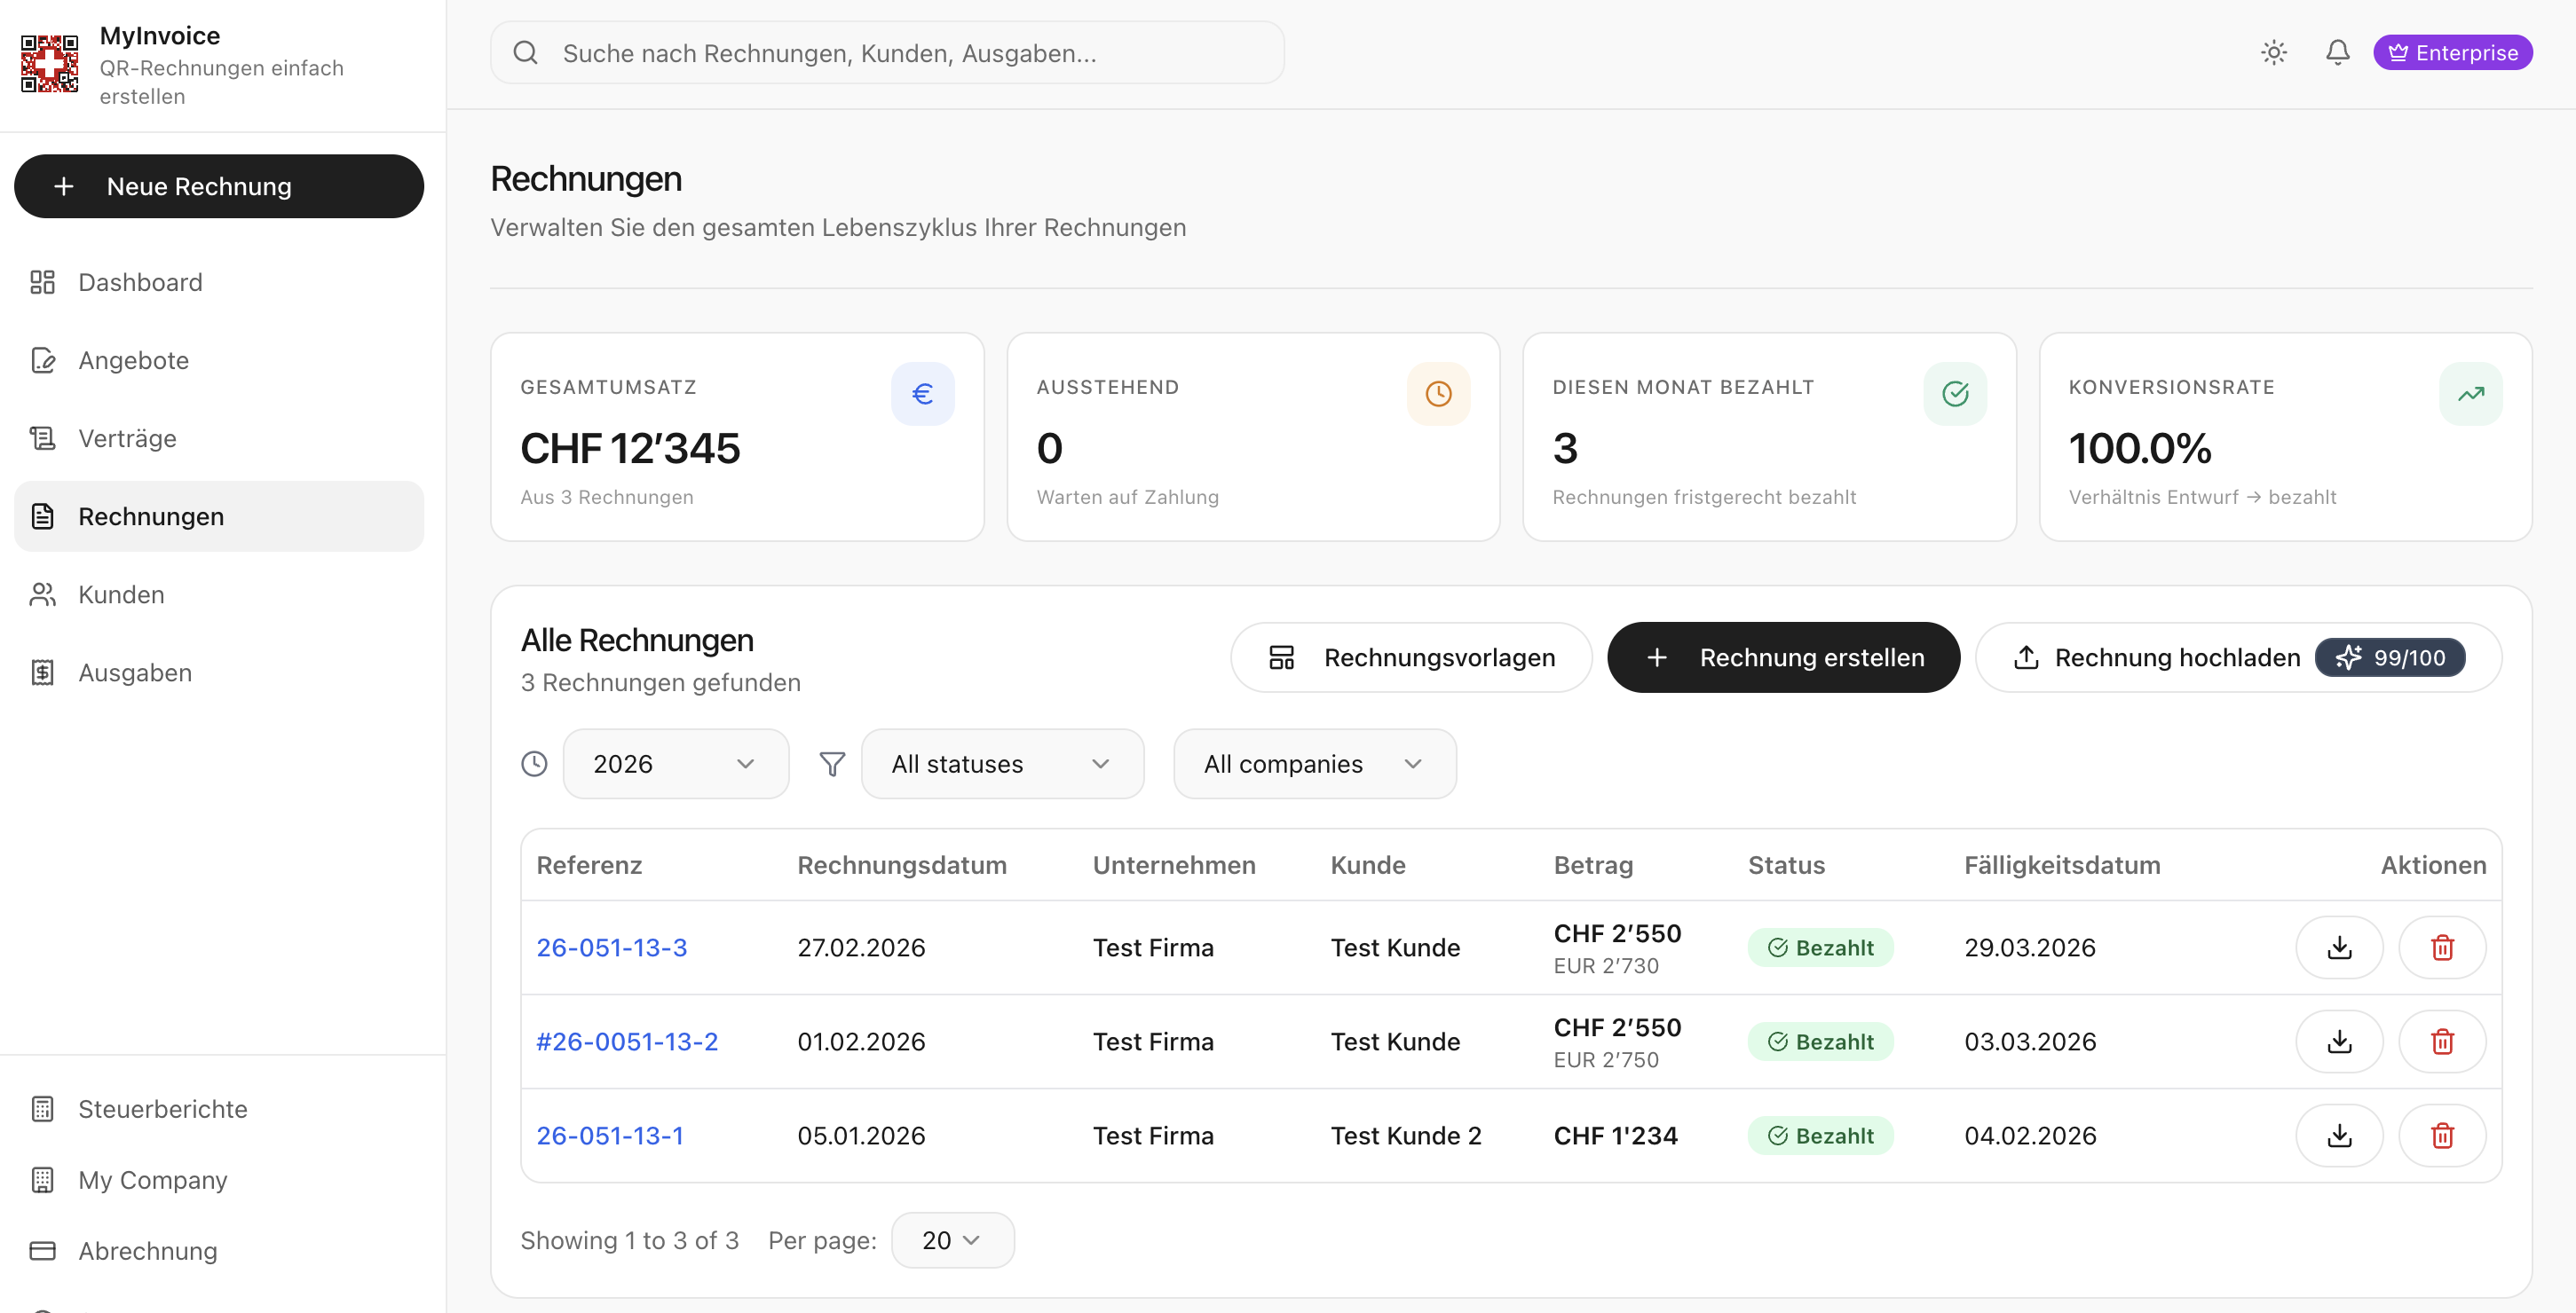This screenshot has height=1313, width=2576.
Task: Click the MyInvoice QR logo
Action: [x=49, y=64]
